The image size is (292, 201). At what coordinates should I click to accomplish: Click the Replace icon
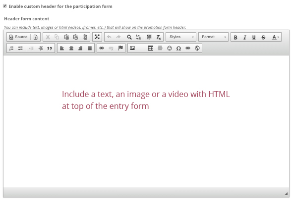click(138, 37)
